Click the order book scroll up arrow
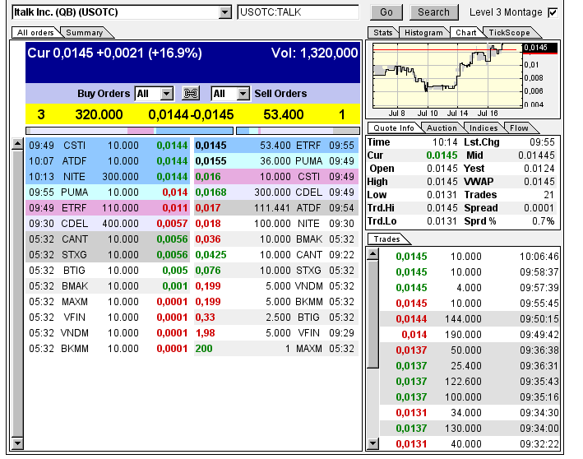The height and width of the screenshot is (459, 583). point(17,144)
